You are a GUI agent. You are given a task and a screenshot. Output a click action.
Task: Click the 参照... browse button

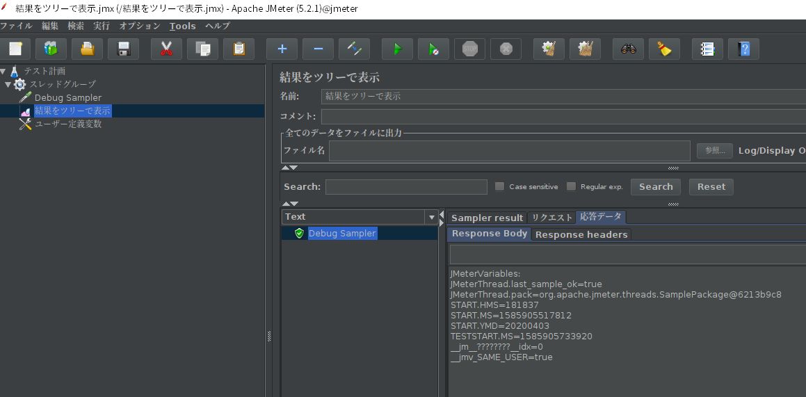(714, 150)
